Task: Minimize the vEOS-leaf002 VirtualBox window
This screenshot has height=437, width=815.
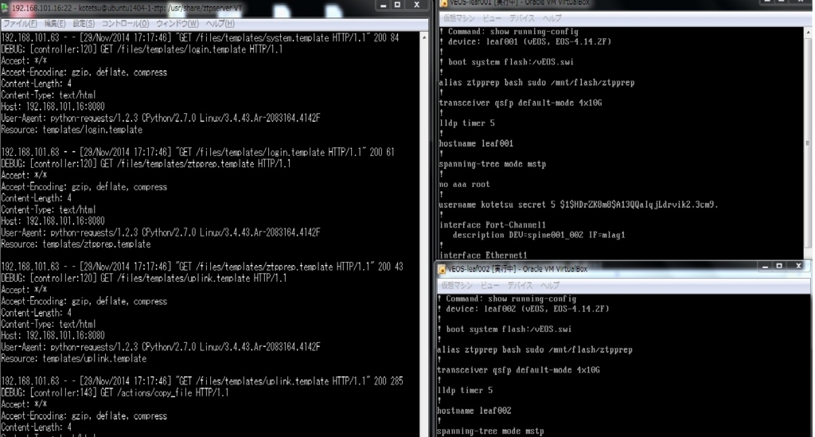Action: 765,266
